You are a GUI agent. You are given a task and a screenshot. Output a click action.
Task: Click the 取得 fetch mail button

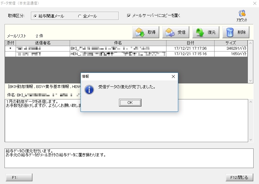146,32
